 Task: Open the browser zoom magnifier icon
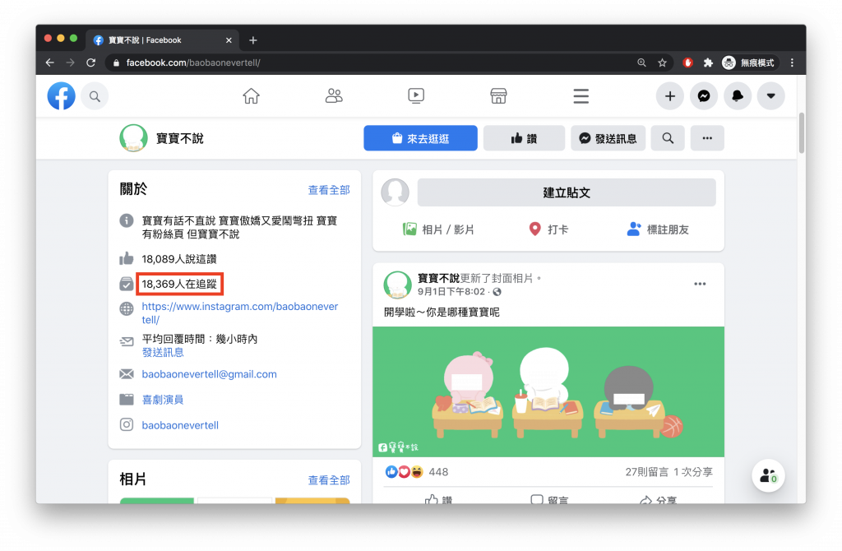pos(641,63)
